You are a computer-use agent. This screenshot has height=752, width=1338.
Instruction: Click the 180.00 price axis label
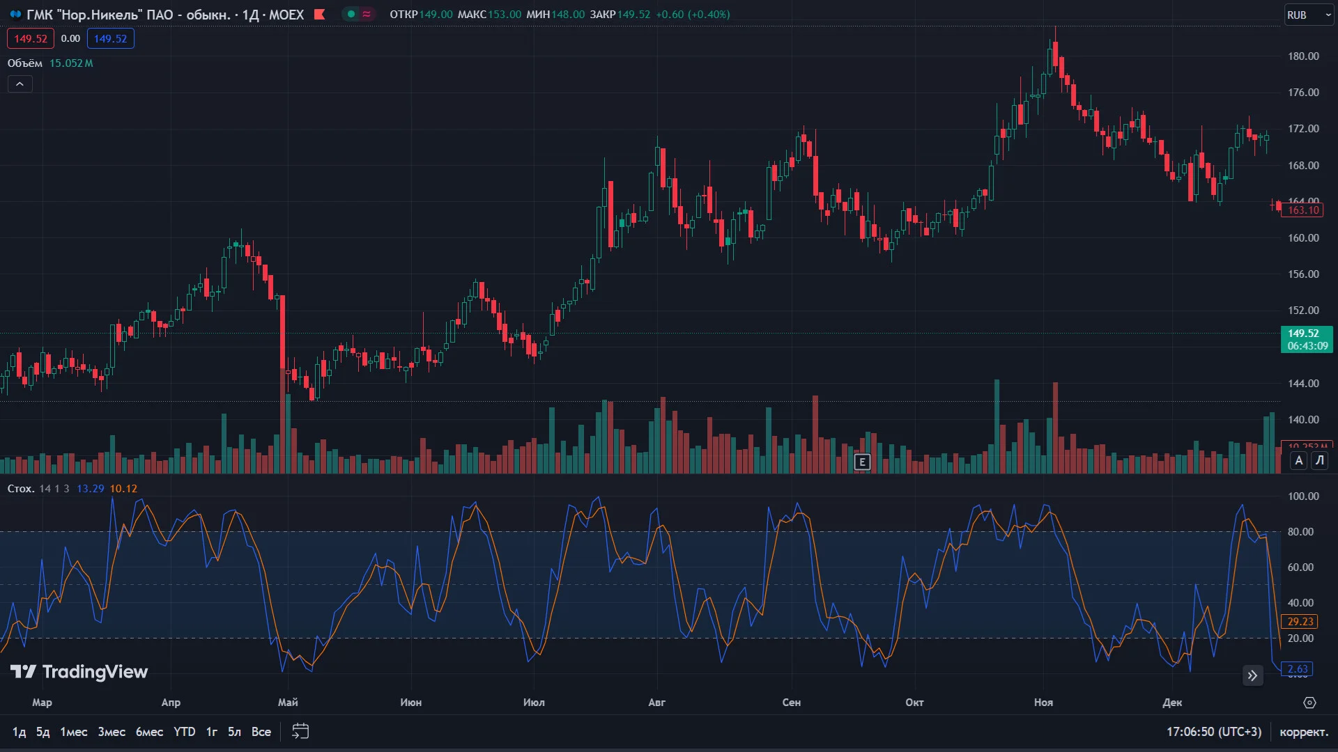1303,56
